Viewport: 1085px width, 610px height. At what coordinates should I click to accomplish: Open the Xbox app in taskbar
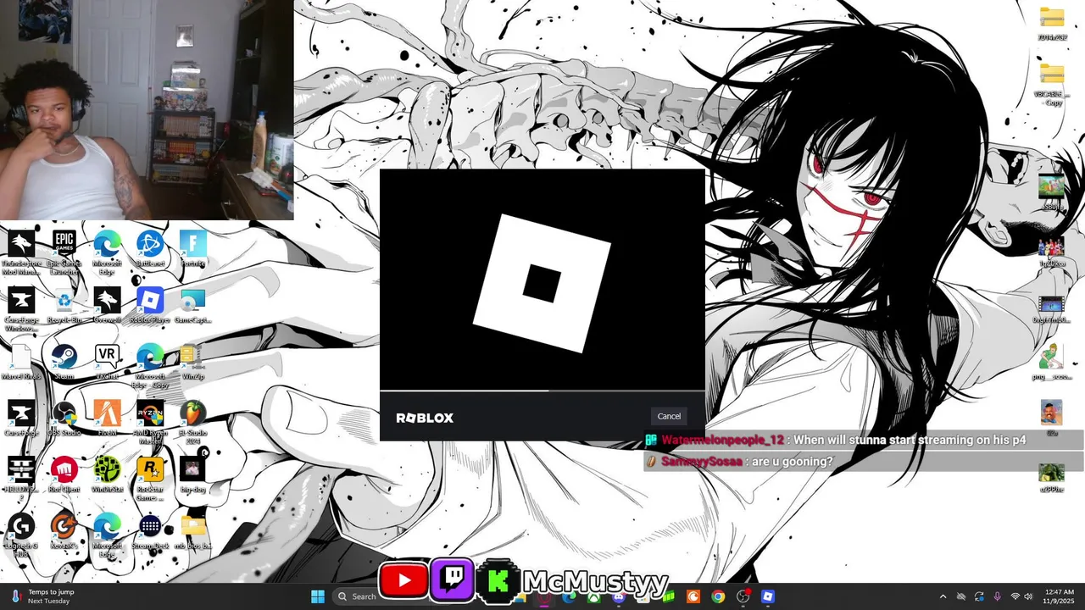coord(593,596)
